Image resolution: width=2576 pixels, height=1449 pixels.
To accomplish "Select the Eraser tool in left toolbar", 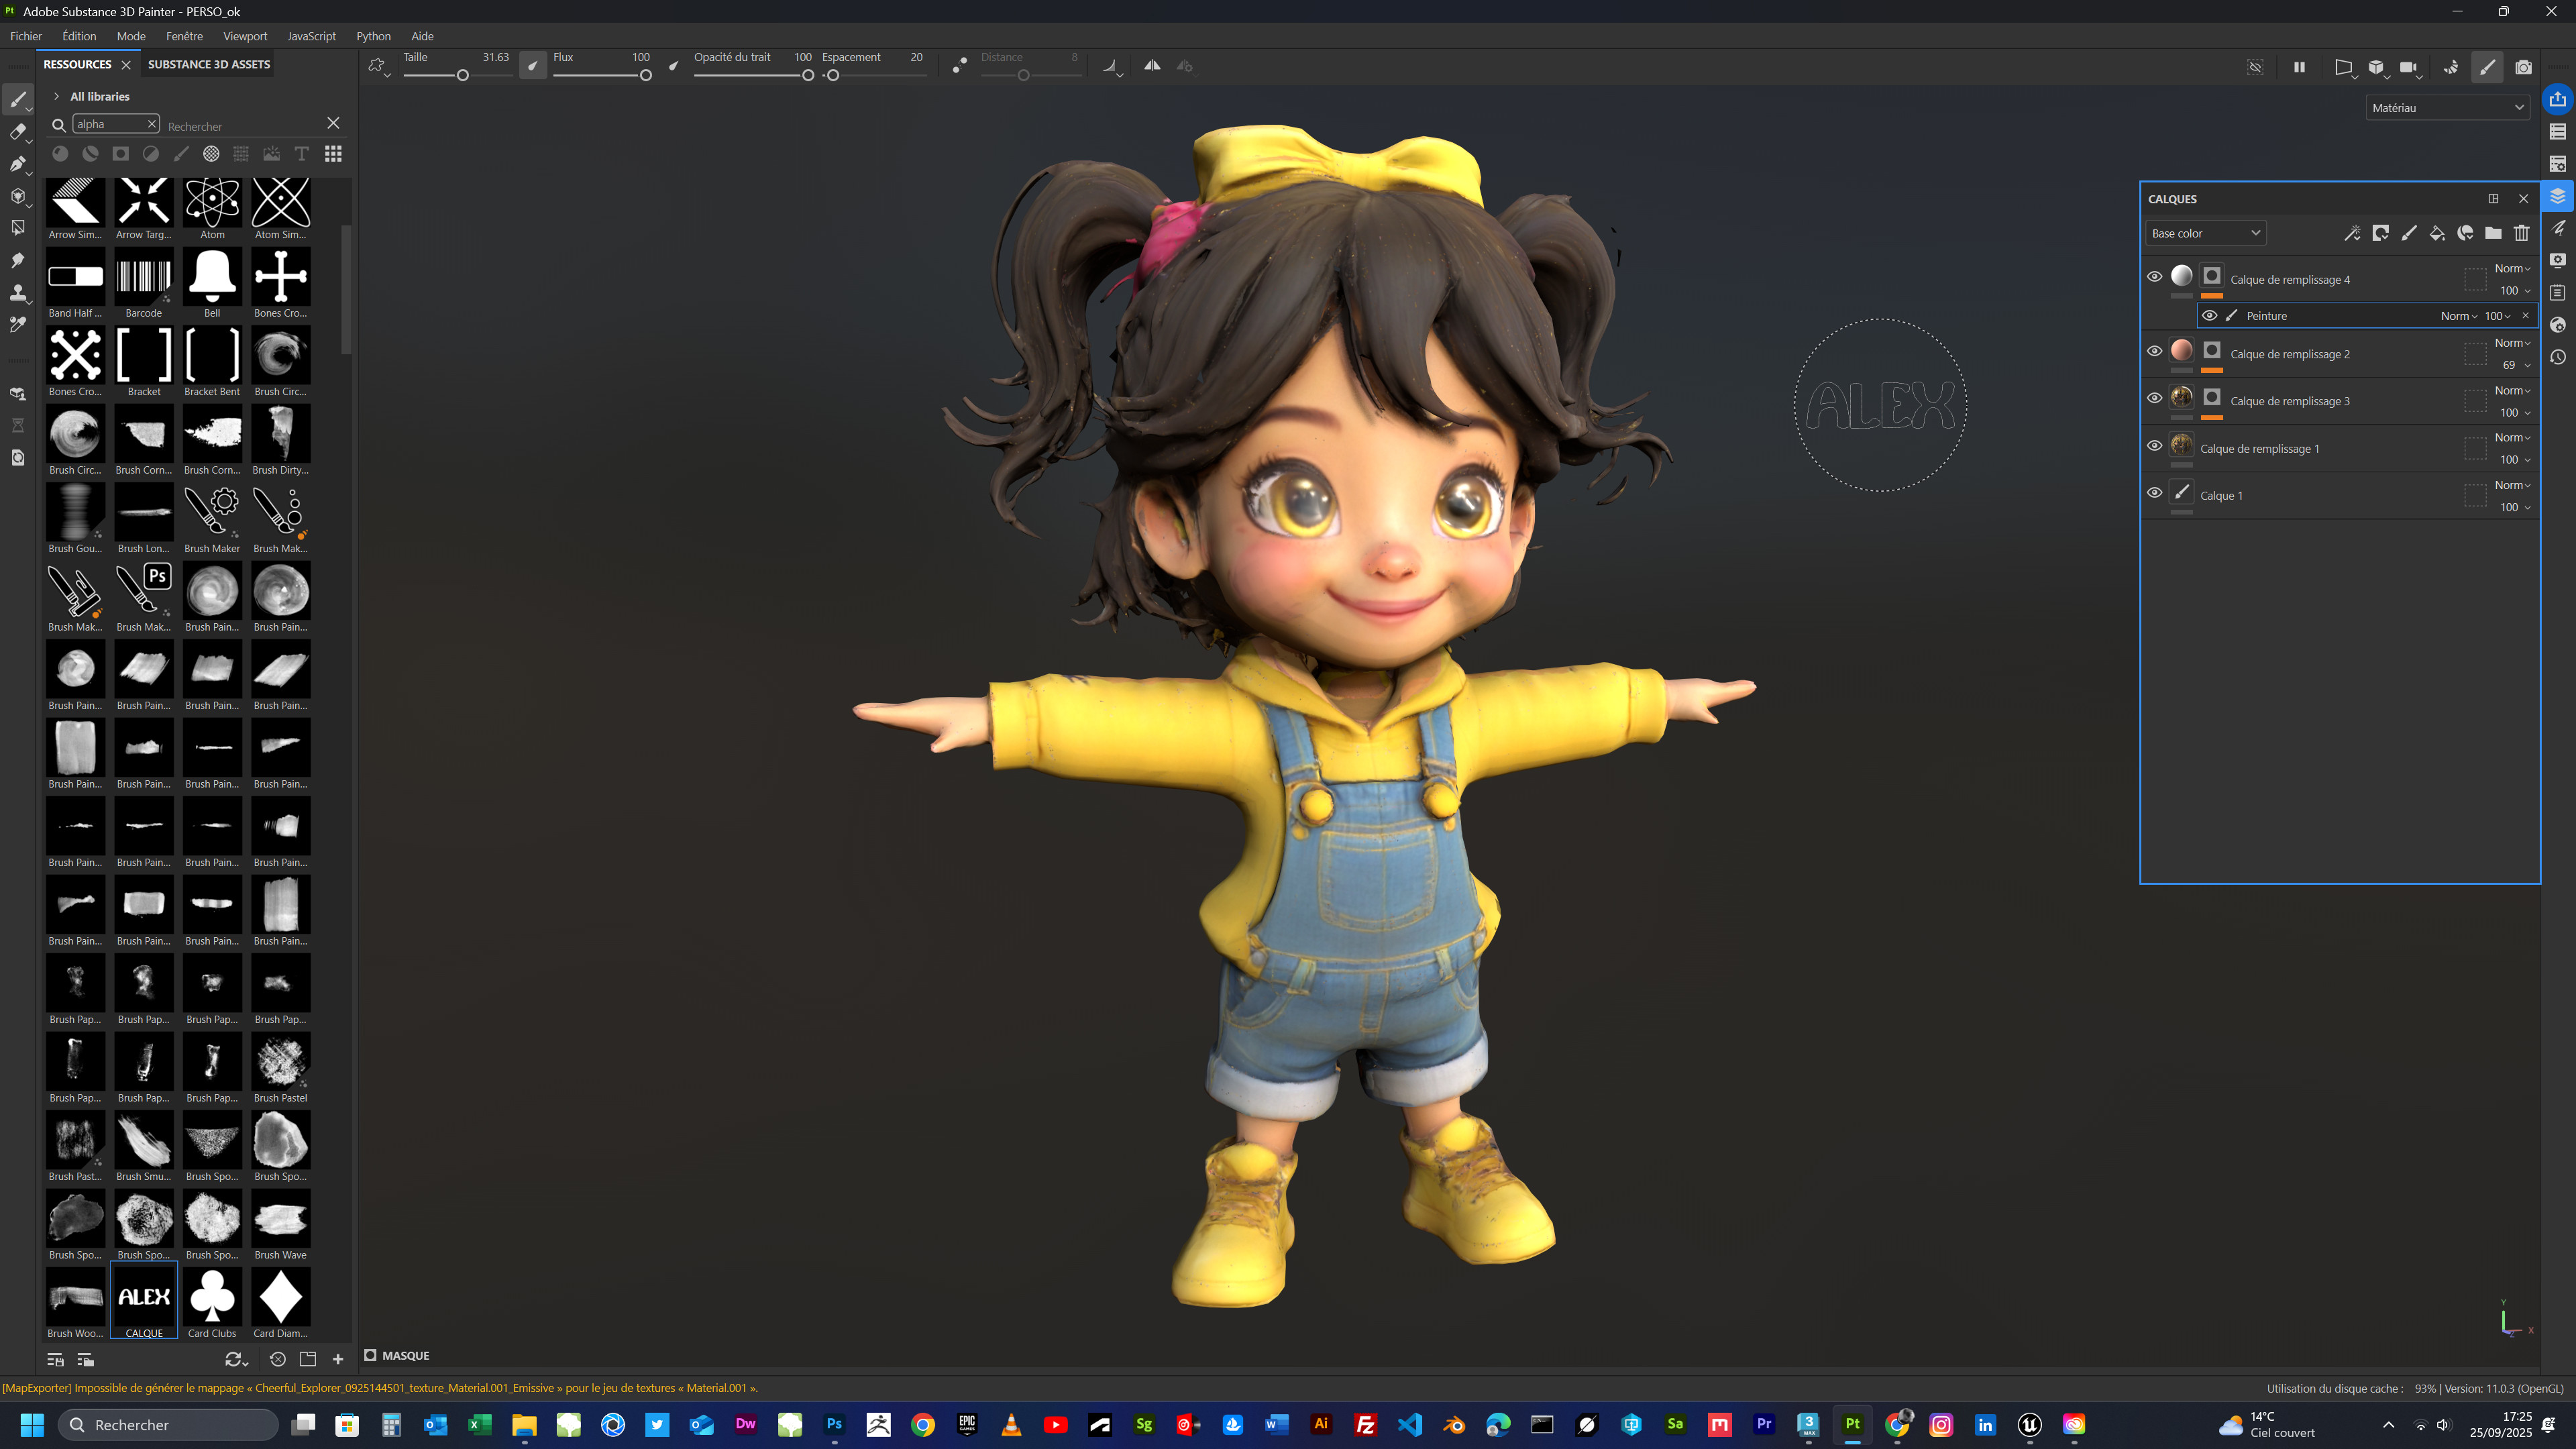I will (17, 132).
